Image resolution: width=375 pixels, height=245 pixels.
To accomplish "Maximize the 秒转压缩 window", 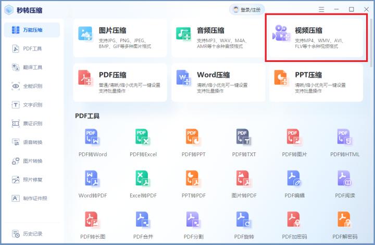I will 352,9.
